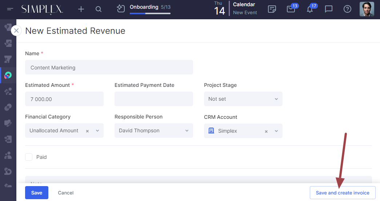
Task: Close the New Estimated Revenue form
Action: click(x=16, y=31)
